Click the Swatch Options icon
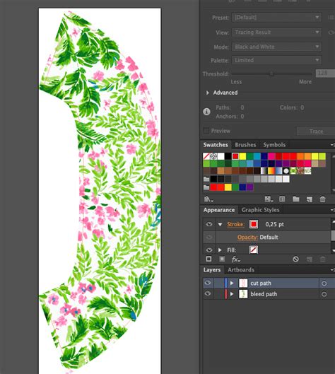Screen dimensions: 335x374 282,199
